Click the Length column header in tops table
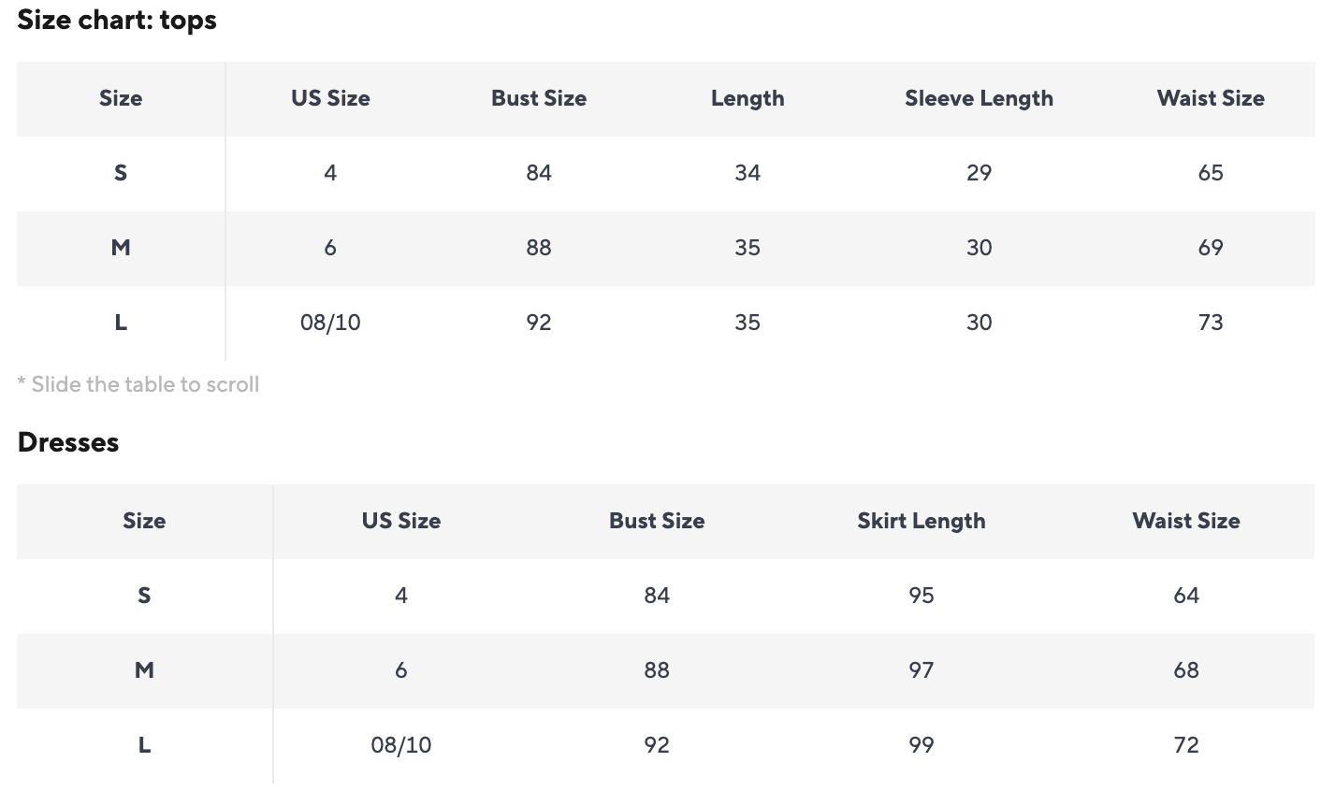This screenshot has width=1321, height=791. tap(748, 98)
